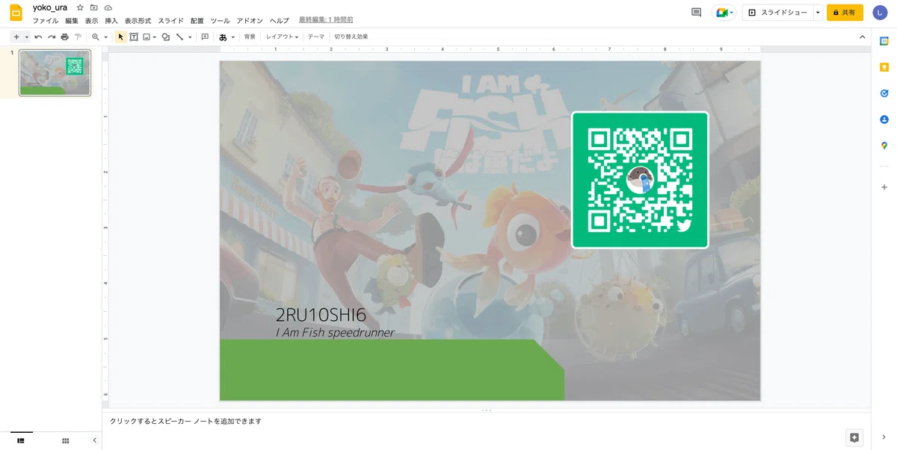Expand input tools dropdown arrow
This screenshot has width=897, height=450.
pyautogui.click(x=232, y=37)
